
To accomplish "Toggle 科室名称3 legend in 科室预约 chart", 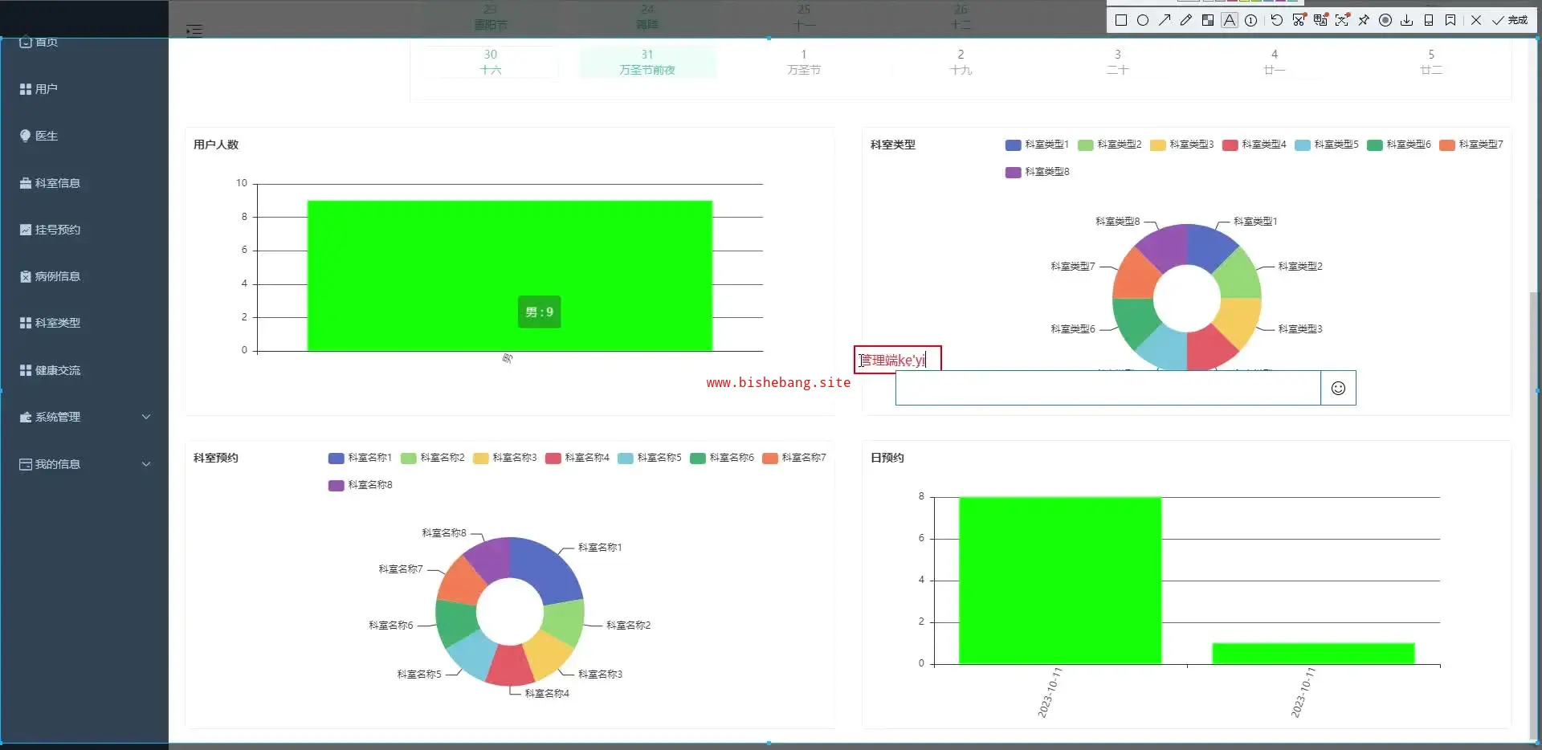I will click(505, 458).
